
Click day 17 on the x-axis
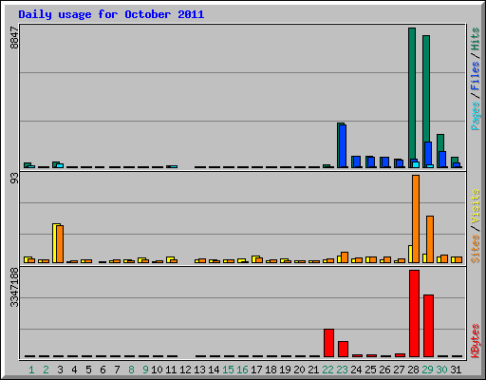[256, 370]
